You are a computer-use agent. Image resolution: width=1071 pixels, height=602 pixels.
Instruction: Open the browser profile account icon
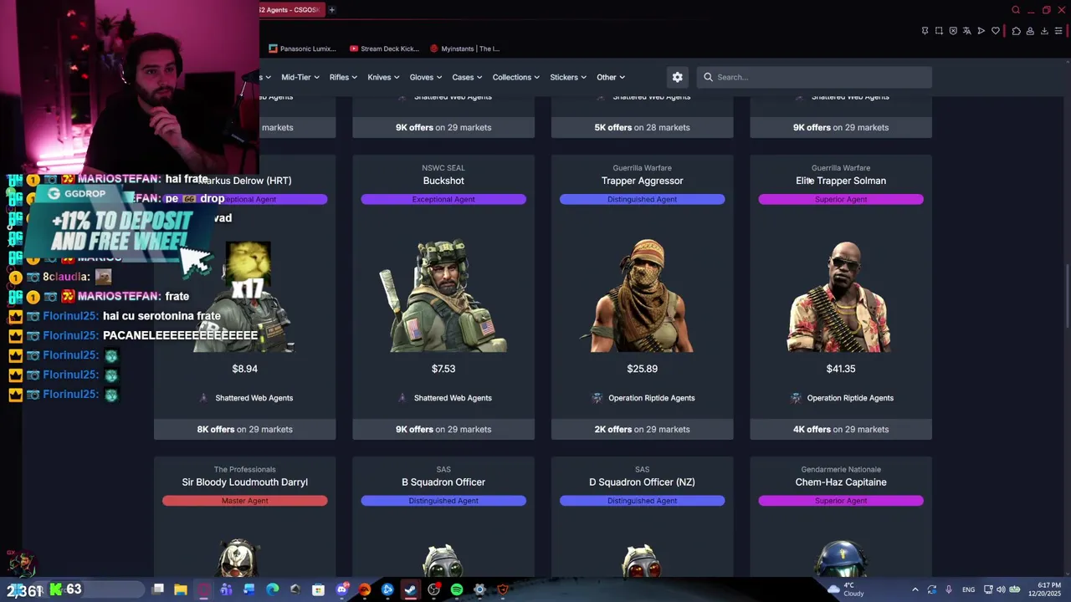pyautogui.click(x=1030, y=31)
